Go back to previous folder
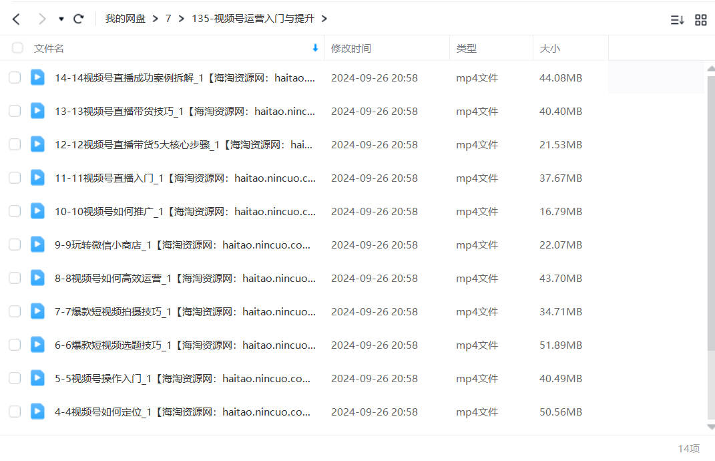 point(17,19)
